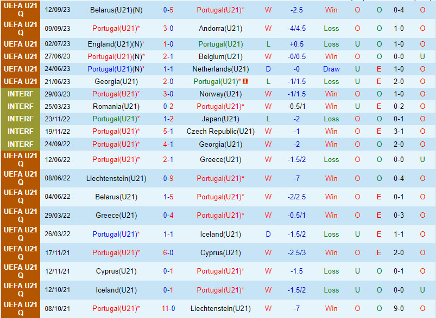Open the Andorra(U21) team link
Viewport: 436px width, 318px height.
(220, 28)
